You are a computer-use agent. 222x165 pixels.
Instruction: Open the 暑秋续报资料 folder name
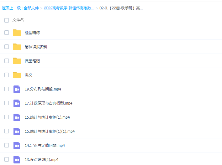[x=36, y=47]
